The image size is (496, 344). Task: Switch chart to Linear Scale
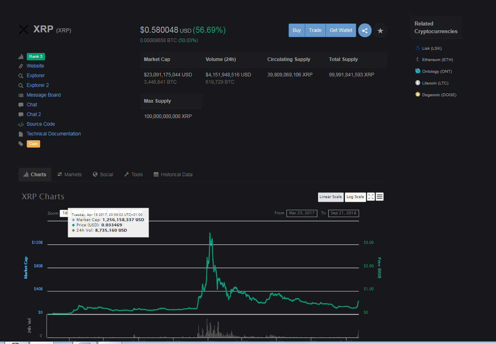click(331, 197)
